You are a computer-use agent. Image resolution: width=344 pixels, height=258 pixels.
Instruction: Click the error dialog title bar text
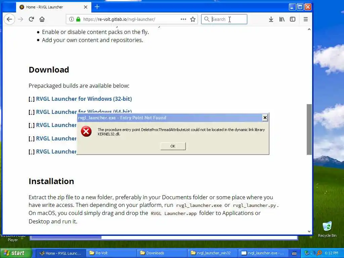point(122,118)
